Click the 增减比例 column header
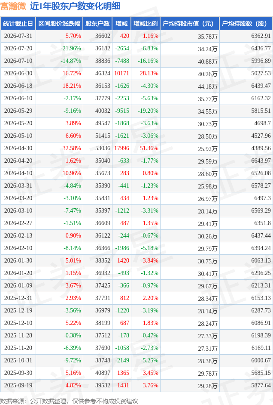The image size is (273, 405). (x=146, y=24)
